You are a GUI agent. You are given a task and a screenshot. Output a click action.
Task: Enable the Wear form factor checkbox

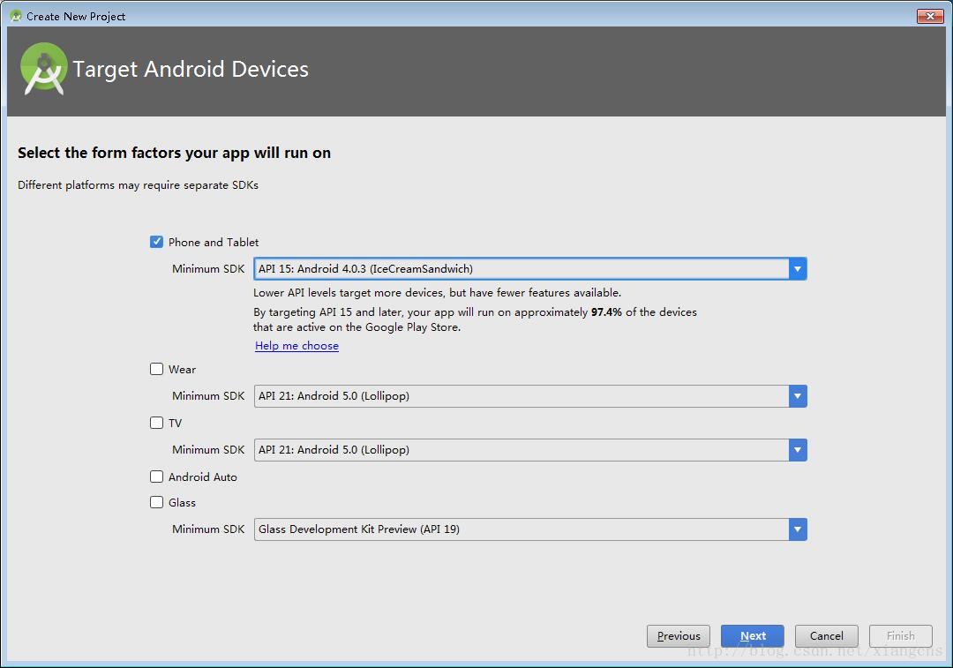156,369
